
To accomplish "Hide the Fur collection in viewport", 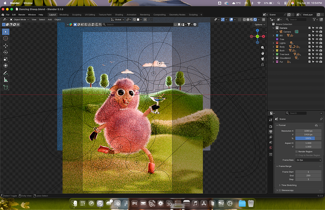I will tap(317, 62).
